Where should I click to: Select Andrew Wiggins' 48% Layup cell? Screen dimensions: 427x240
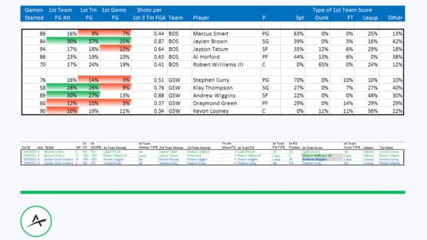(x=373, y=96)
